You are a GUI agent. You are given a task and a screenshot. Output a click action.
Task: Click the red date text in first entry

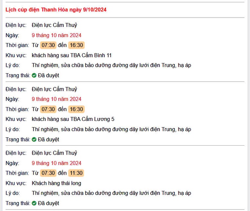(56, 35)
